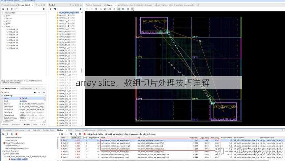Switch to the Reports tab

coord(36,130)
